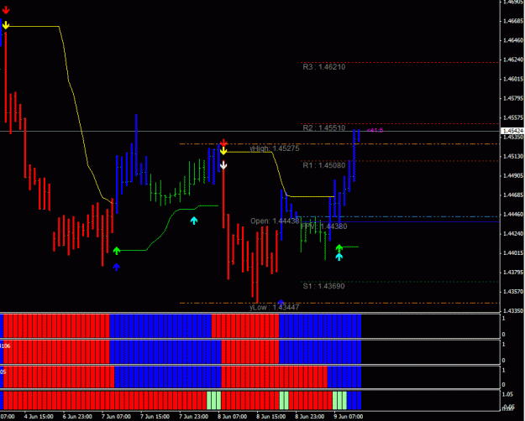
Task: Select the Open: 1.44438 label
Action: coord(275,221)
